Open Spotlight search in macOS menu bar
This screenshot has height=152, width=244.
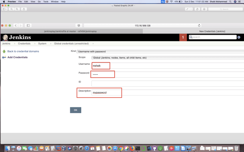pyautogui.click(x=230, y=2)
